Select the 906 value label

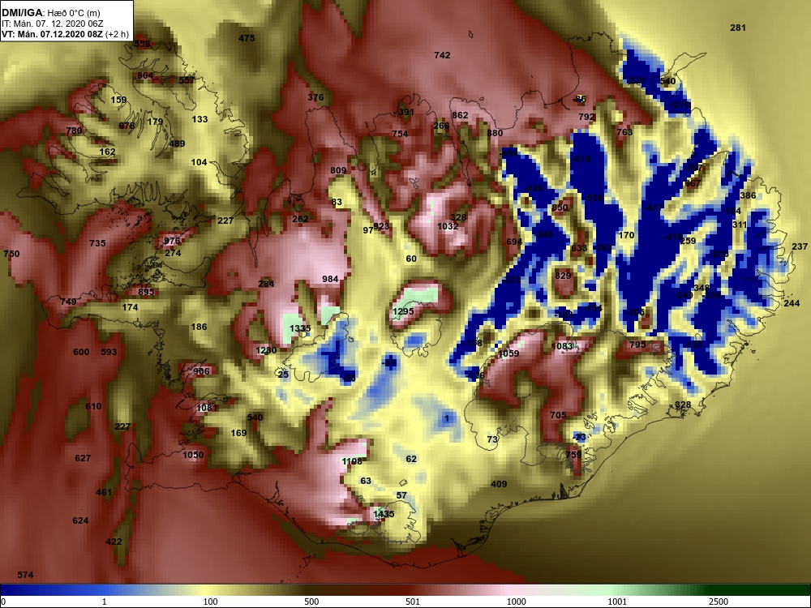pyautogui.click(x=201, y=370)
